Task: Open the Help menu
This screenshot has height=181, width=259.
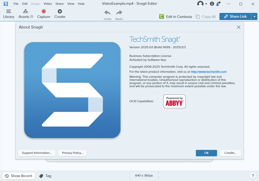Action: click(x=81, y=4)
